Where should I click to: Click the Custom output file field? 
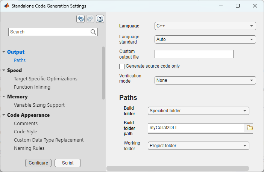pos(194,54)
